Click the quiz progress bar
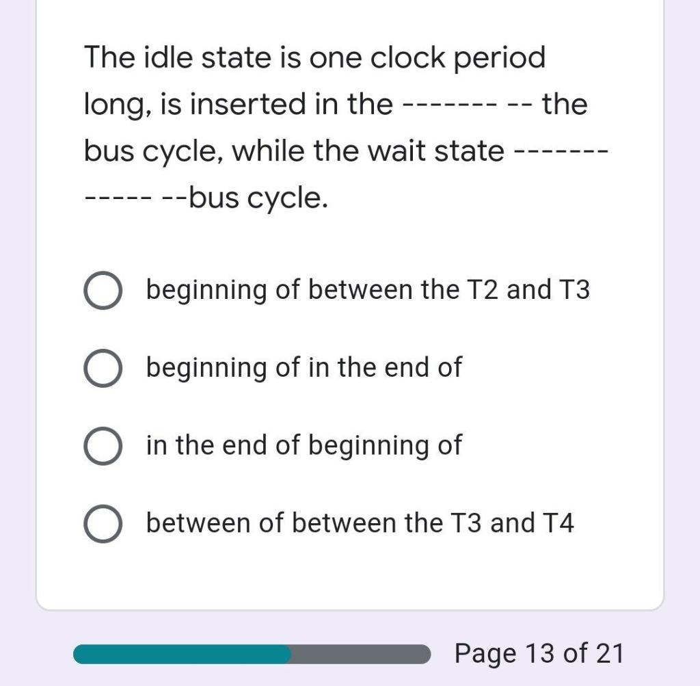The image size is (700, 686). (253, 655)
